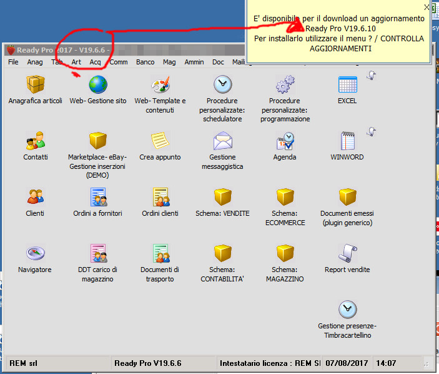Open Documenti emessi plugin generico icon
This screenshot has width=439, height=374.
pyautogui.click(x=347, y=197)
